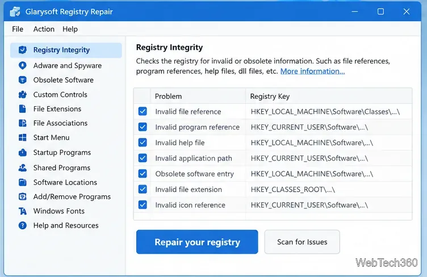Open Shared Programs section
427x277 pixels.
click(62, 168)
